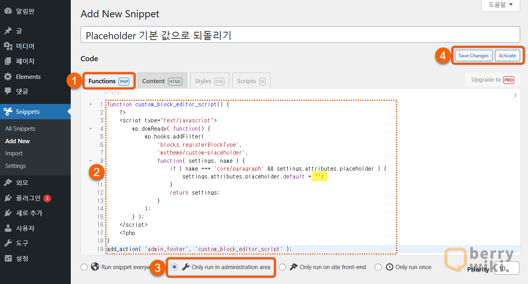The image size is (528, 284).
Task: Collapse code fold arrow at line 1
Action: 90,104
